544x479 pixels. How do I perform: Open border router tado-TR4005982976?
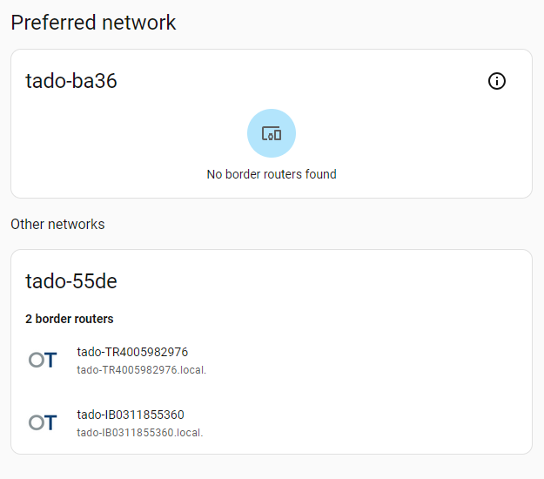click(x=132, y=352)
